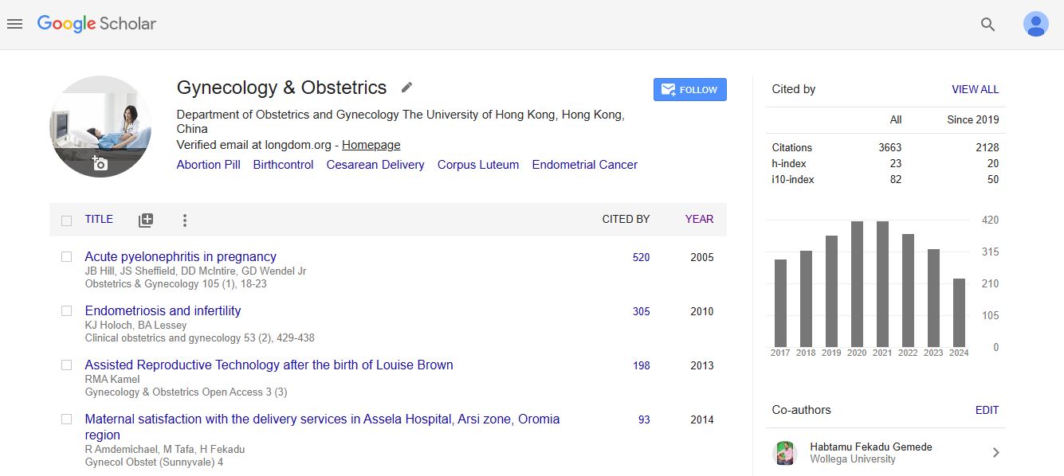Image resolution: width=1064 pixels, height=476 pixels.
Task: Open the 520 citations count link
Action: (x=641, y=258)
